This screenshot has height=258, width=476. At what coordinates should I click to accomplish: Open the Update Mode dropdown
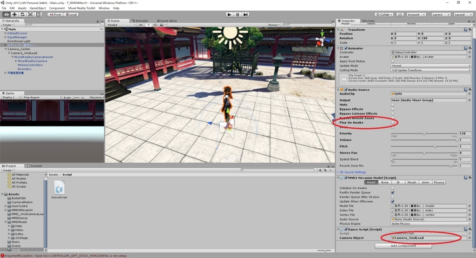click(x=430, y=66)
